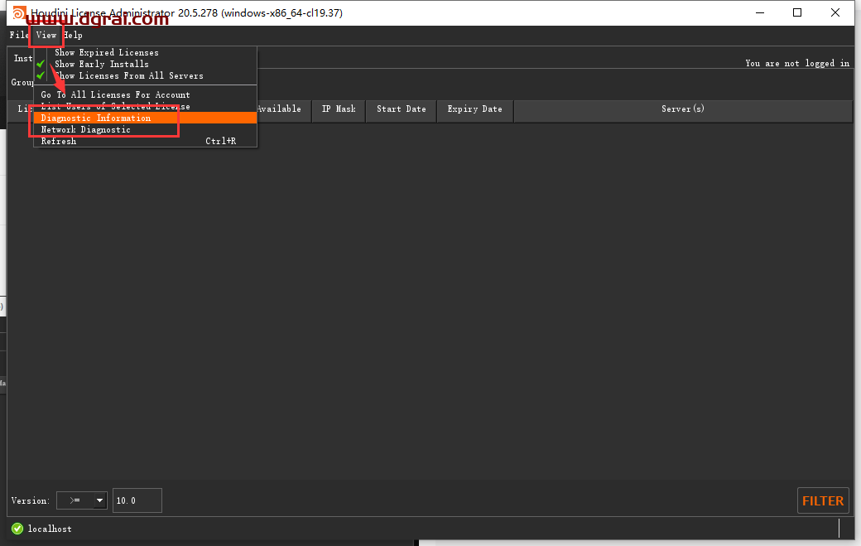Sort by the Start Date column
The height and width of the screenshot is (546, 861).
coord(402,109)
